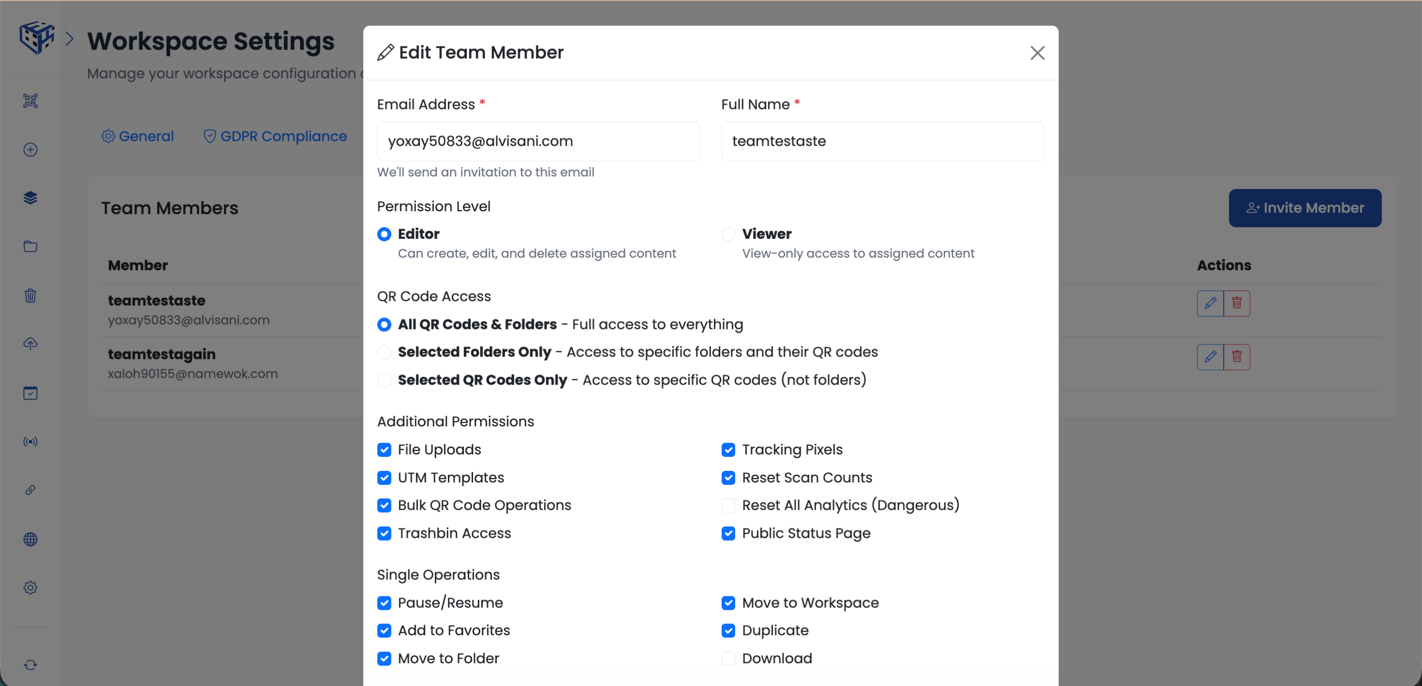This screenshot has height=686, width=1422.
Task: Disable the Tracking Pixels permission
Action: [x=727, y=450]
